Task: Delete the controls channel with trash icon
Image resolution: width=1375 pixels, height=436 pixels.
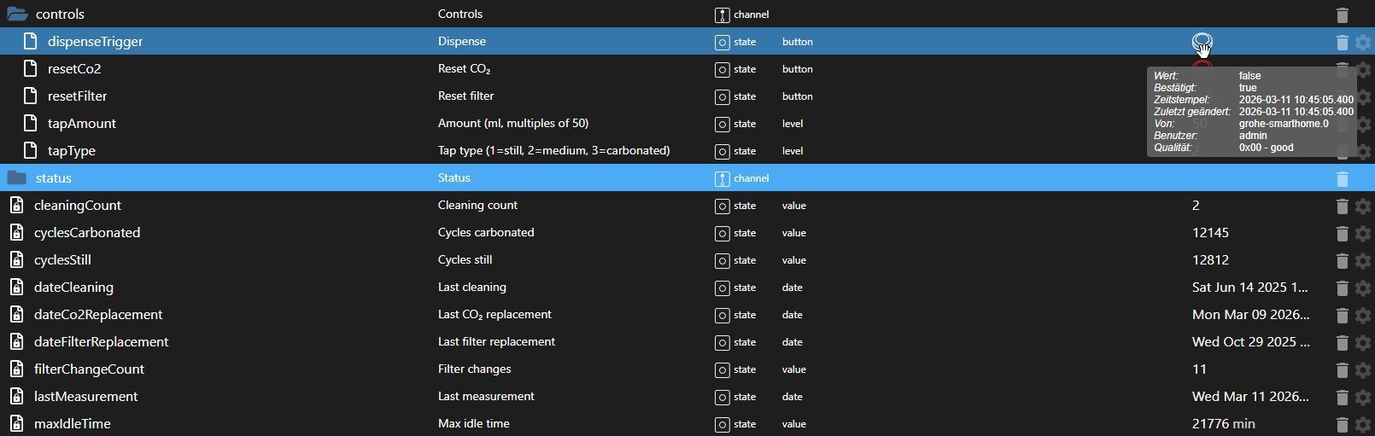Action: pyautogui.click(x=1342, y=15)
